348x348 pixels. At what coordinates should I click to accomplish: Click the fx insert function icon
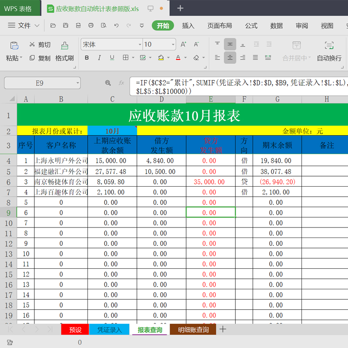121,83
